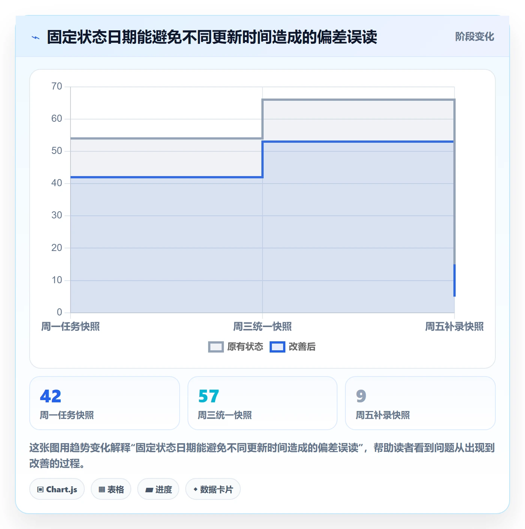Image resolution: width=525 pixels, height=529 pixels.
Task: Click the y-axis value 20
Action: (57, 248)
